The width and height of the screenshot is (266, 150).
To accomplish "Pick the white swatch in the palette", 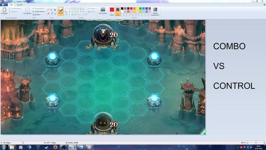I will click(x=122, y=12).
